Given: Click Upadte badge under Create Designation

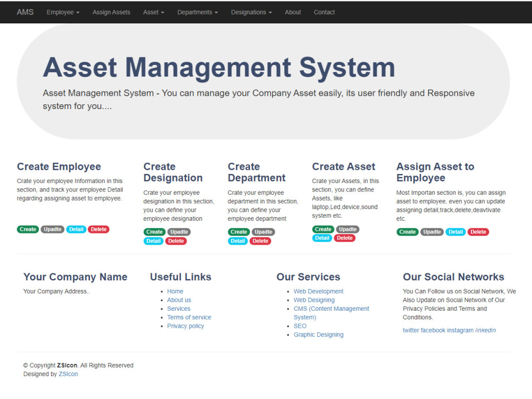Looking at the screenshot, I should coord(179,232).
